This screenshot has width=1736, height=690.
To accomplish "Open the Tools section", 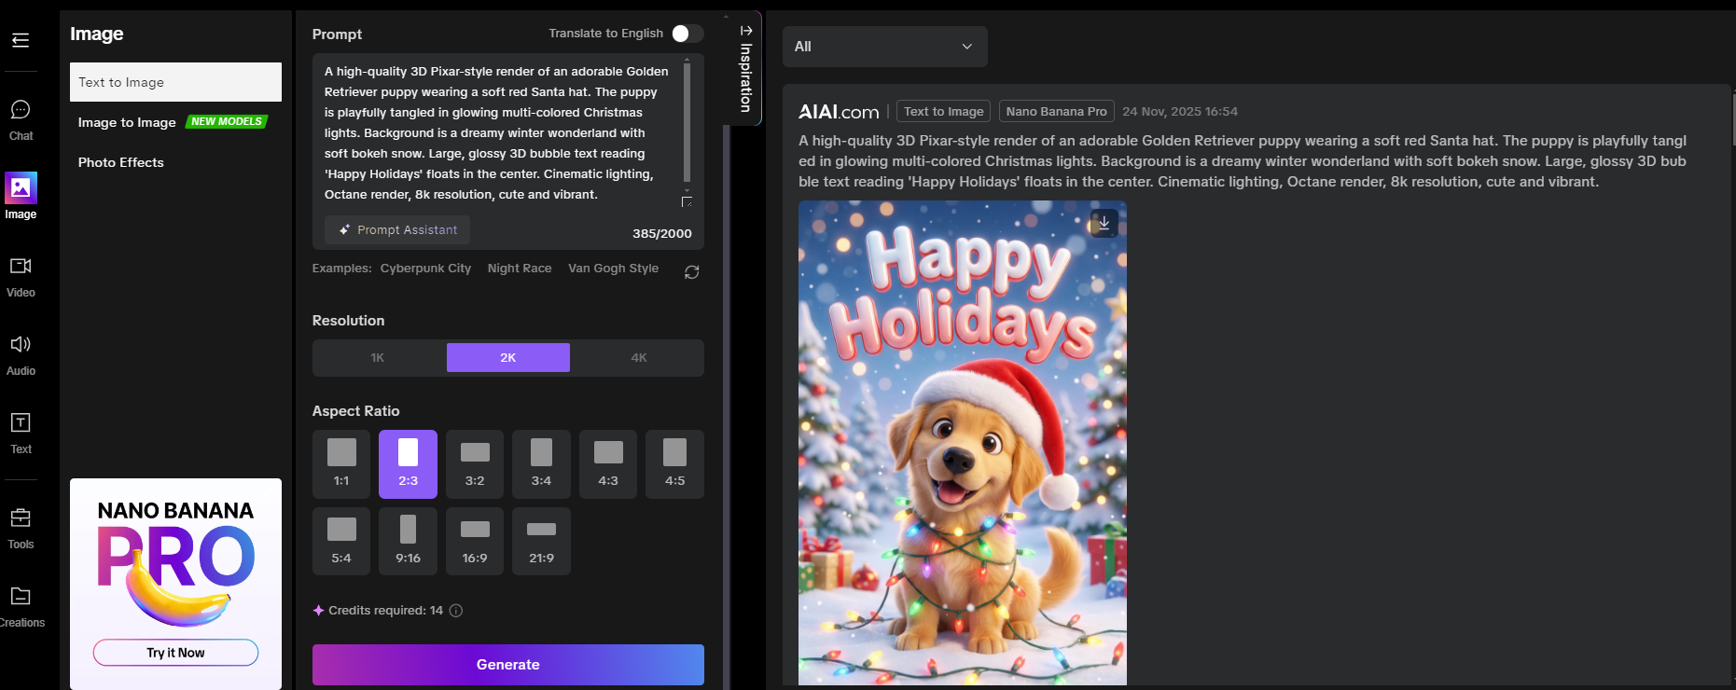I will [21, 529].
